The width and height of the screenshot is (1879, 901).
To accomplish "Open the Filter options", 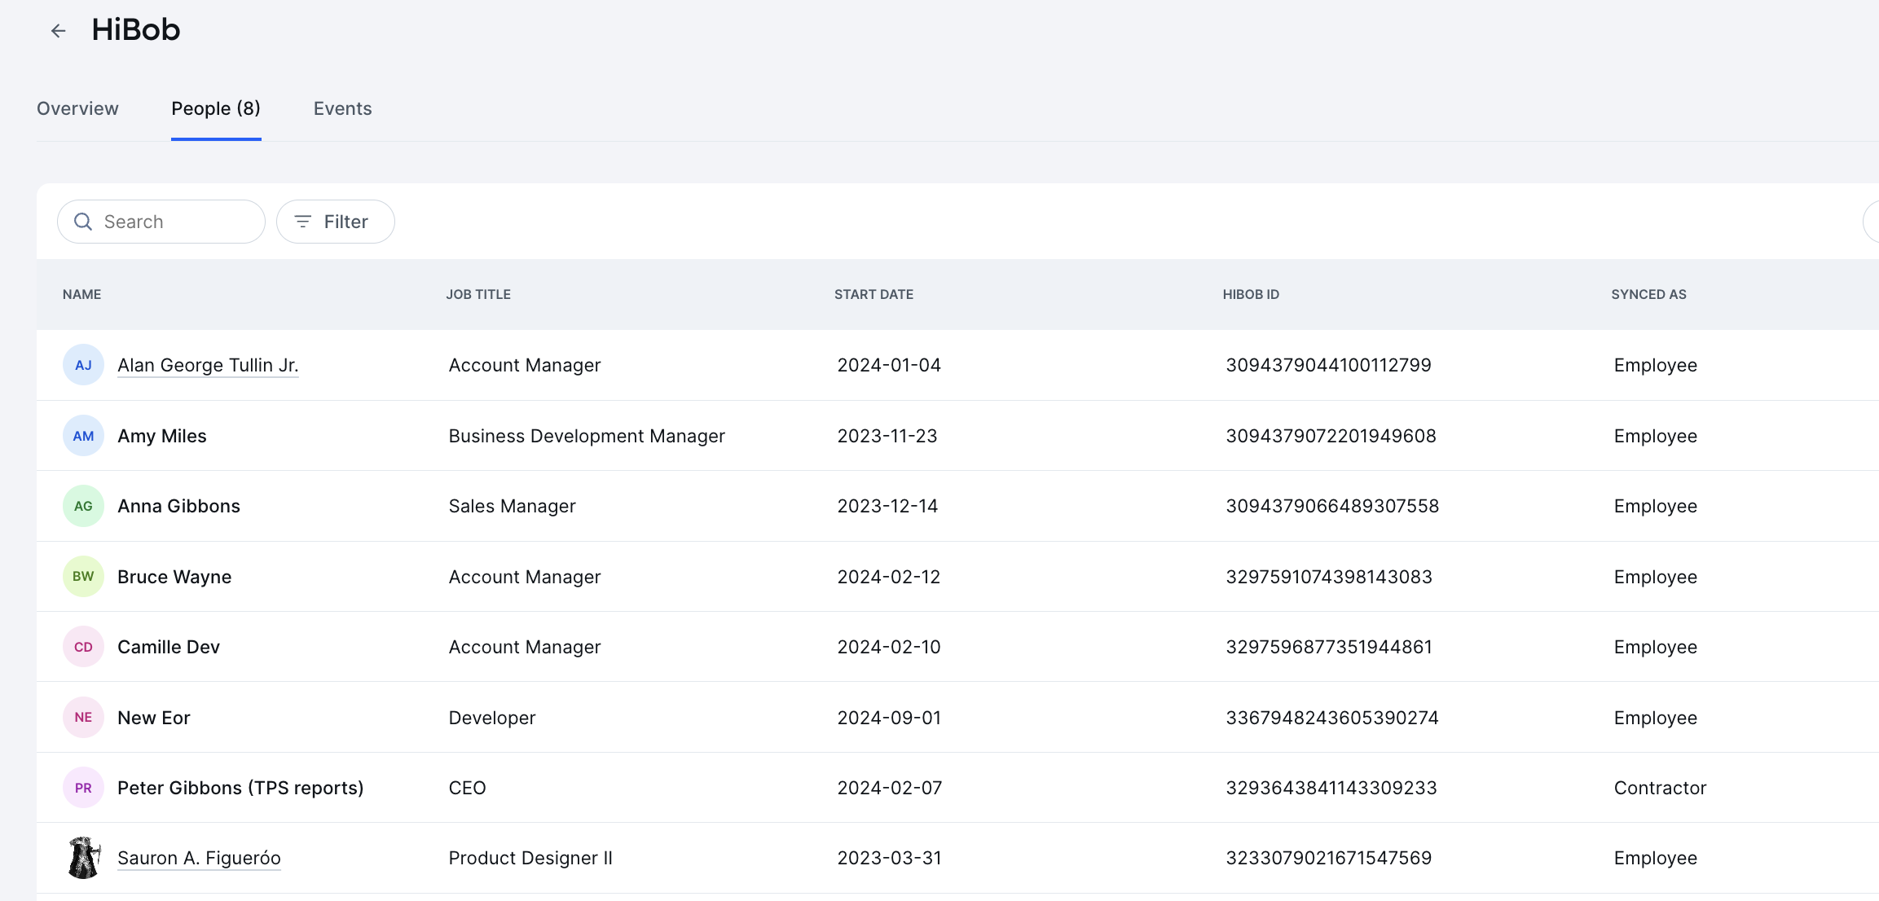I will (x=335, y=221).
